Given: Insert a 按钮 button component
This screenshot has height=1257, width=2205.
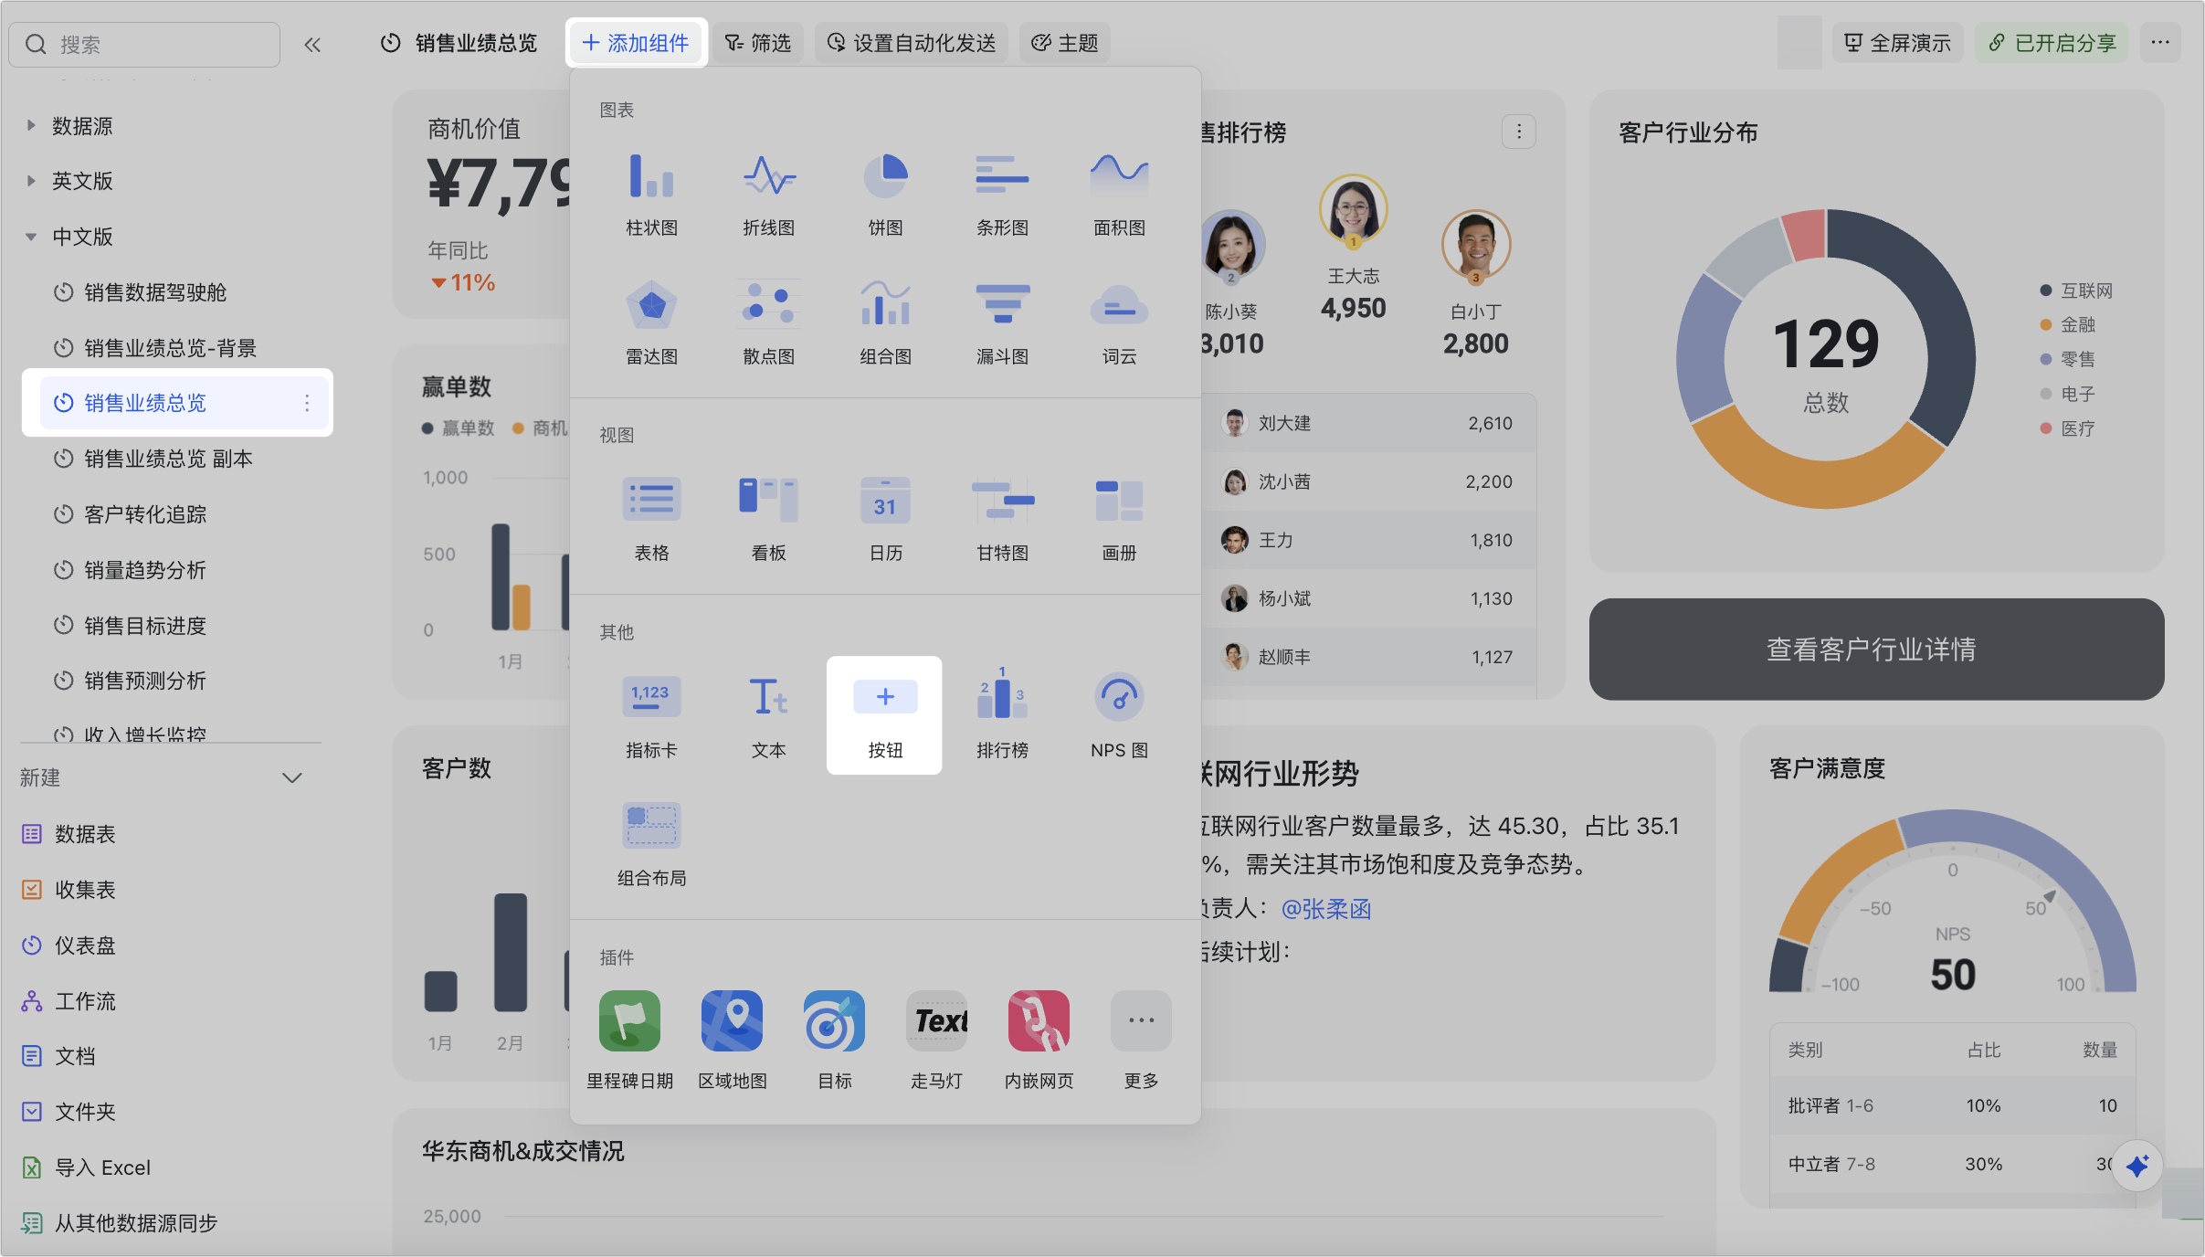Looking at the screenshot, I should [x=884, y=715].
